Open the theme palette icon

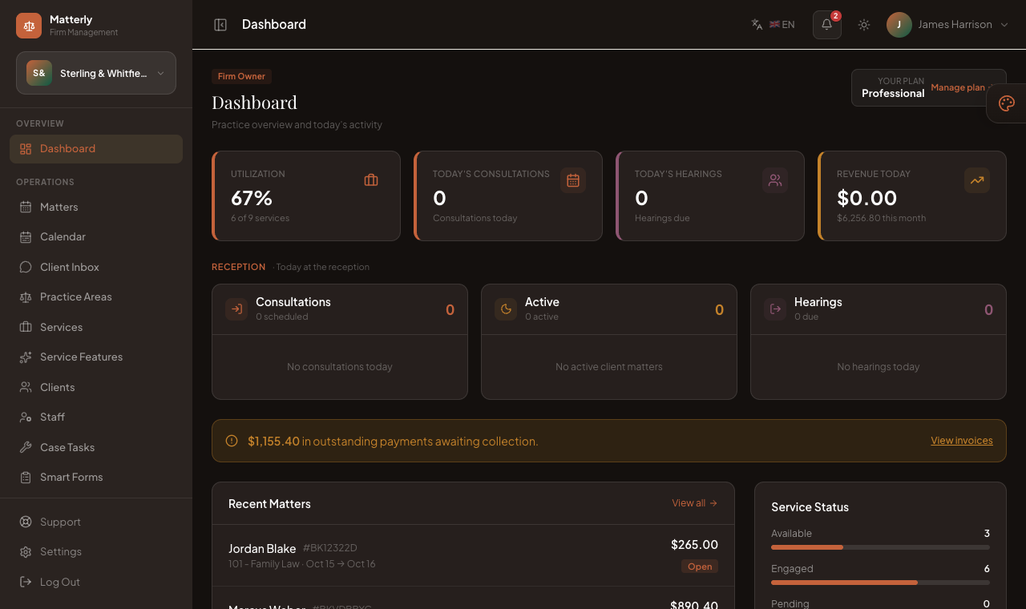click(x=1007, y=103)
